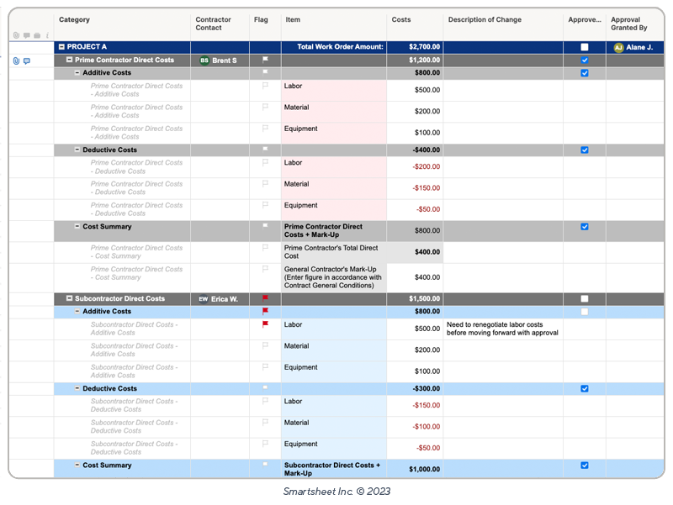This screenshot has width=673, height=505.
Task: Unflag the subcontractor Labor additive cost row
Action: click(x=265, y=324)
